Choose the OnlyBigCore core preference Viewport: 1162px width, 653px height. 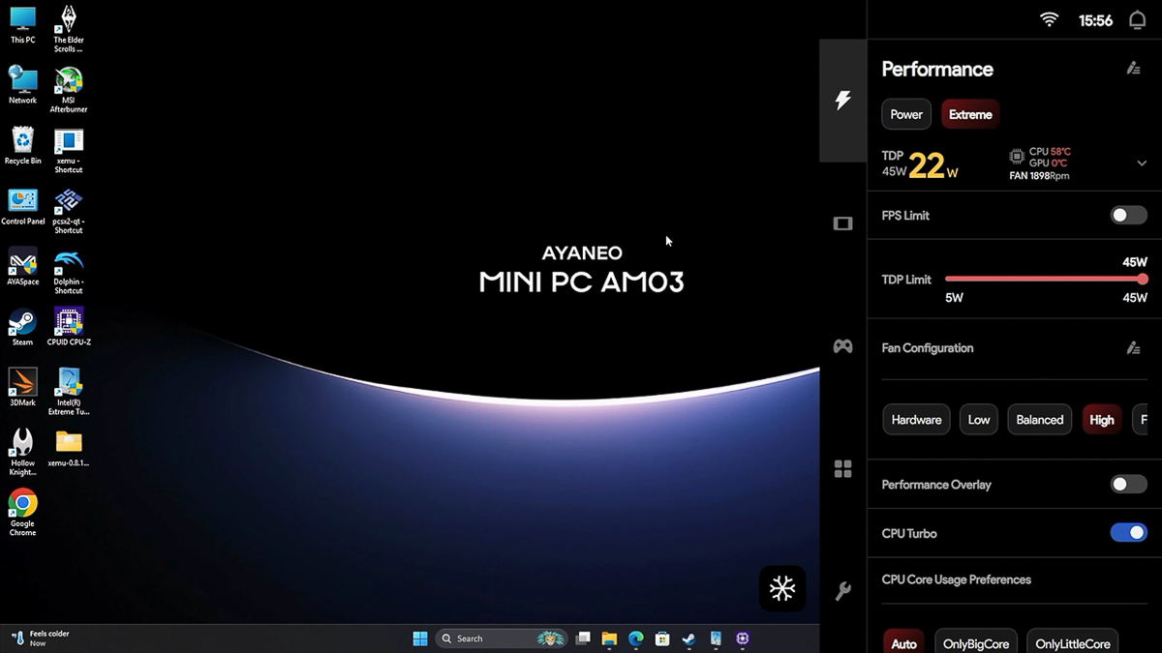976,643
